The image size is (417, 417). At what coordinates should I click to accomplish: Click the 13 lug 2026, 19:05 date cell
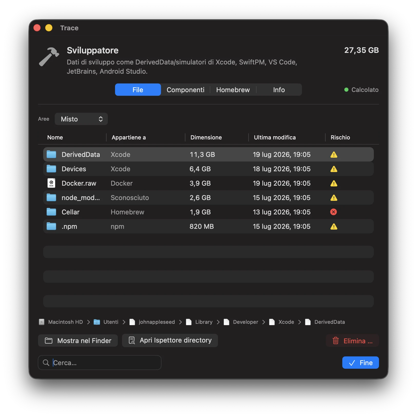[282, 212]
